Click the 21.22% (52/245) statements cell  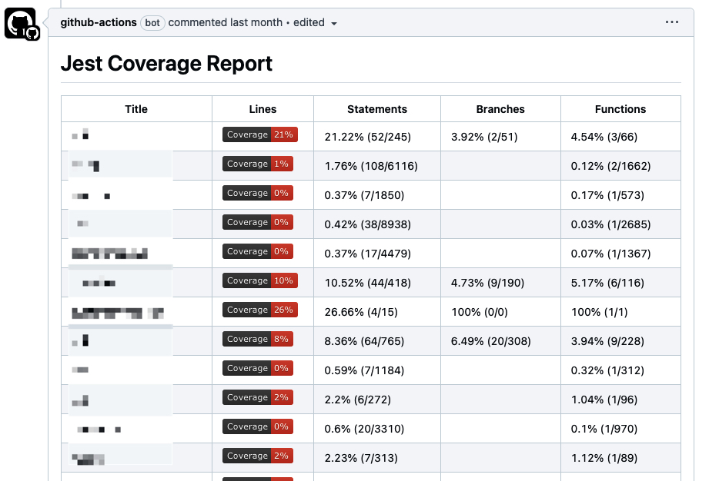click(x=368, y=137)
